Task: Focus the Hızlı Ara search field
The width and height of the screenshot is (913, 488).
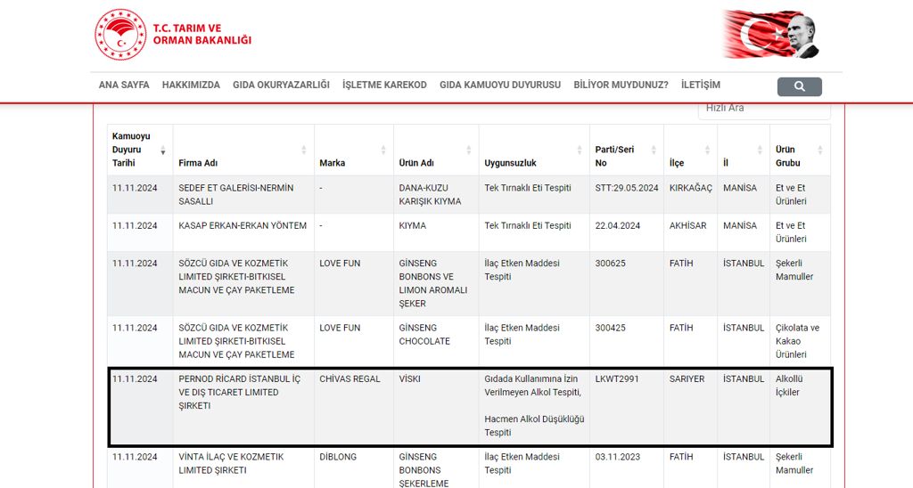Action: pyautogui.click(x=764, y=110)
